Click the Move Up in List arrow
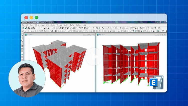The width and height of the screenshot is (188, 106). [x=91, y=28]
